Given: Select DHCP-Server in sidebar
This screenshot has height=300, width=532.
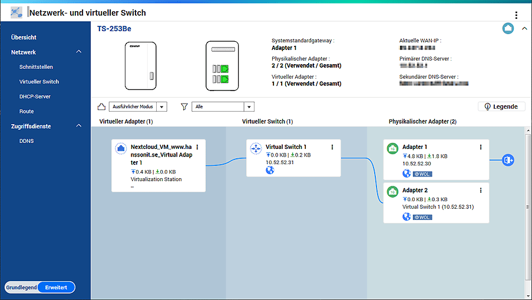Looking at the screenshot, I should (x=35, y=96).
